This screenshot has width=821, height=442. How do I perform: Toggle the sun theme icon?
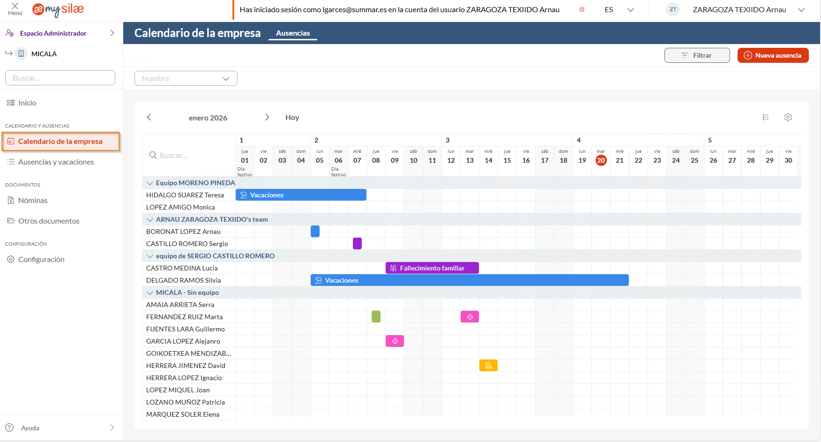point(582,10)
